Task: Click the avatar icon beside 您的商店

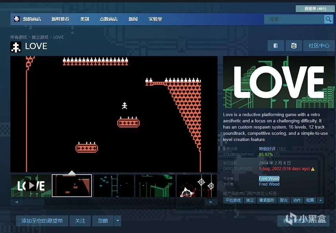Action: pos(17,19)
